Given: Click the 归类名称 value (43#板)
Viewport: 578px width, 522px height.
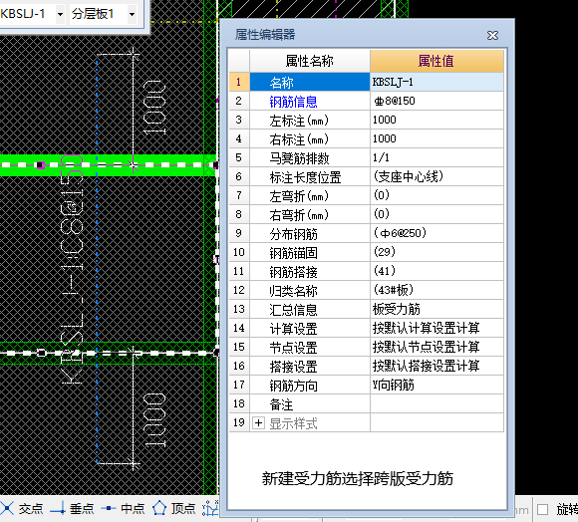Looking at the screenshot, I should [436, 291].
